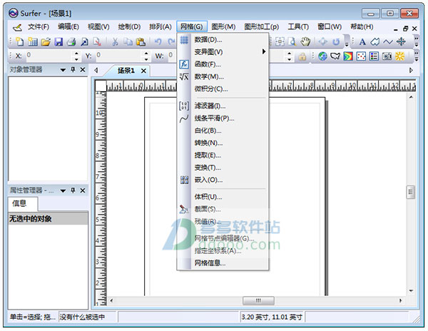Click the horizontal scrollbar thumb

pos(258,301)
